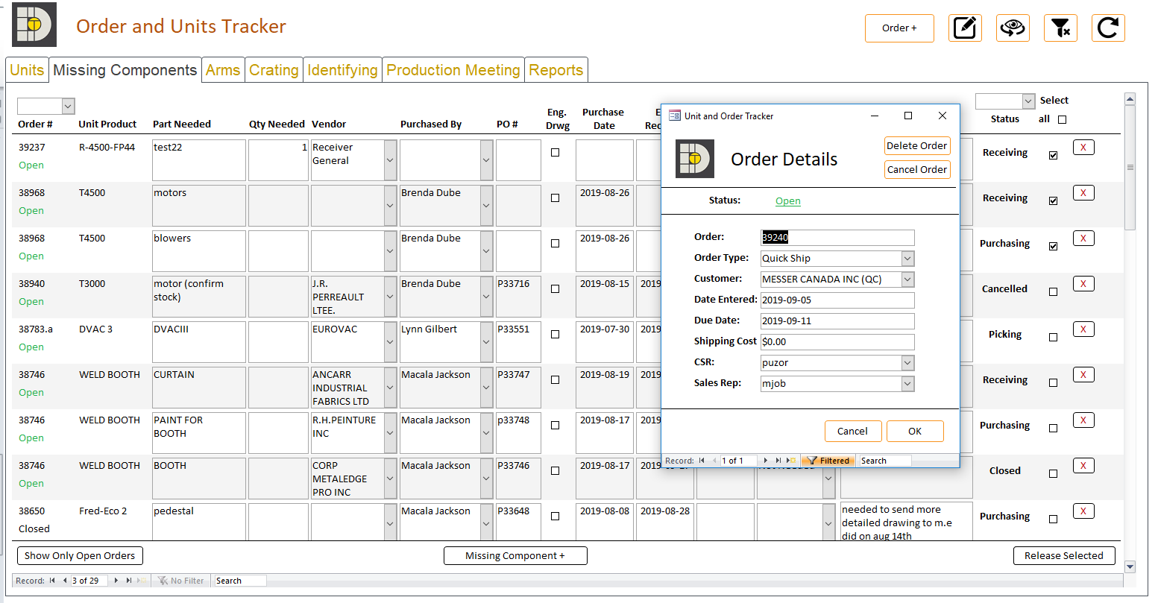
Task: Delete the DVACIII row with X
Action: coord(1083,329)
